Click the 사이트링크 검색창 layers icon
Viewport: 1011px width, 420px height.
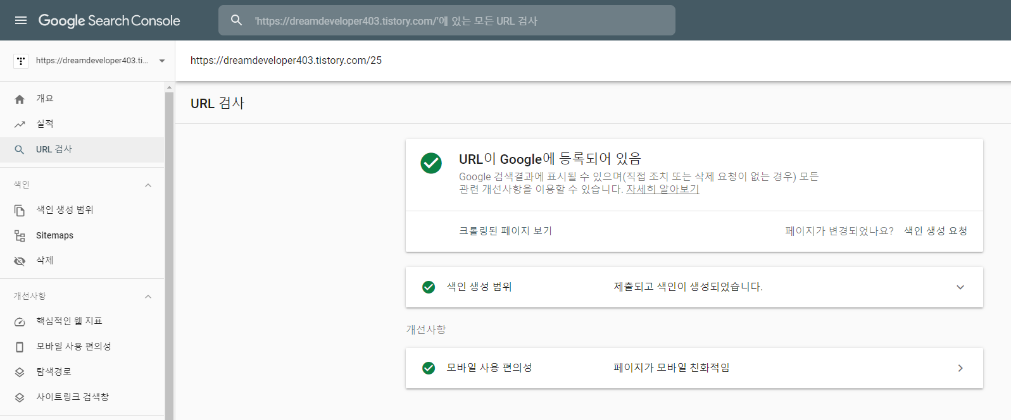[20, 397]
